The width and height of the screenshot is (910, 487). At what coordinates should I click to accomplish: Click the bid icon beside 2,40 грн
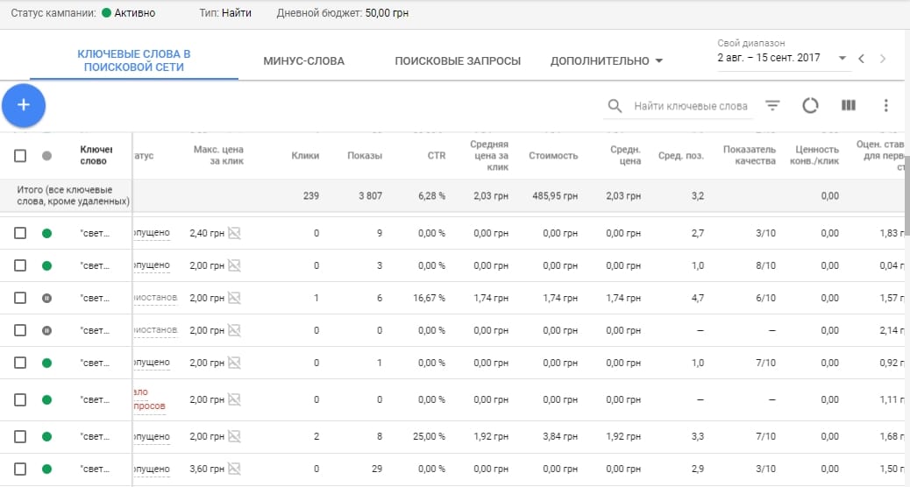(x=234, y=233)
